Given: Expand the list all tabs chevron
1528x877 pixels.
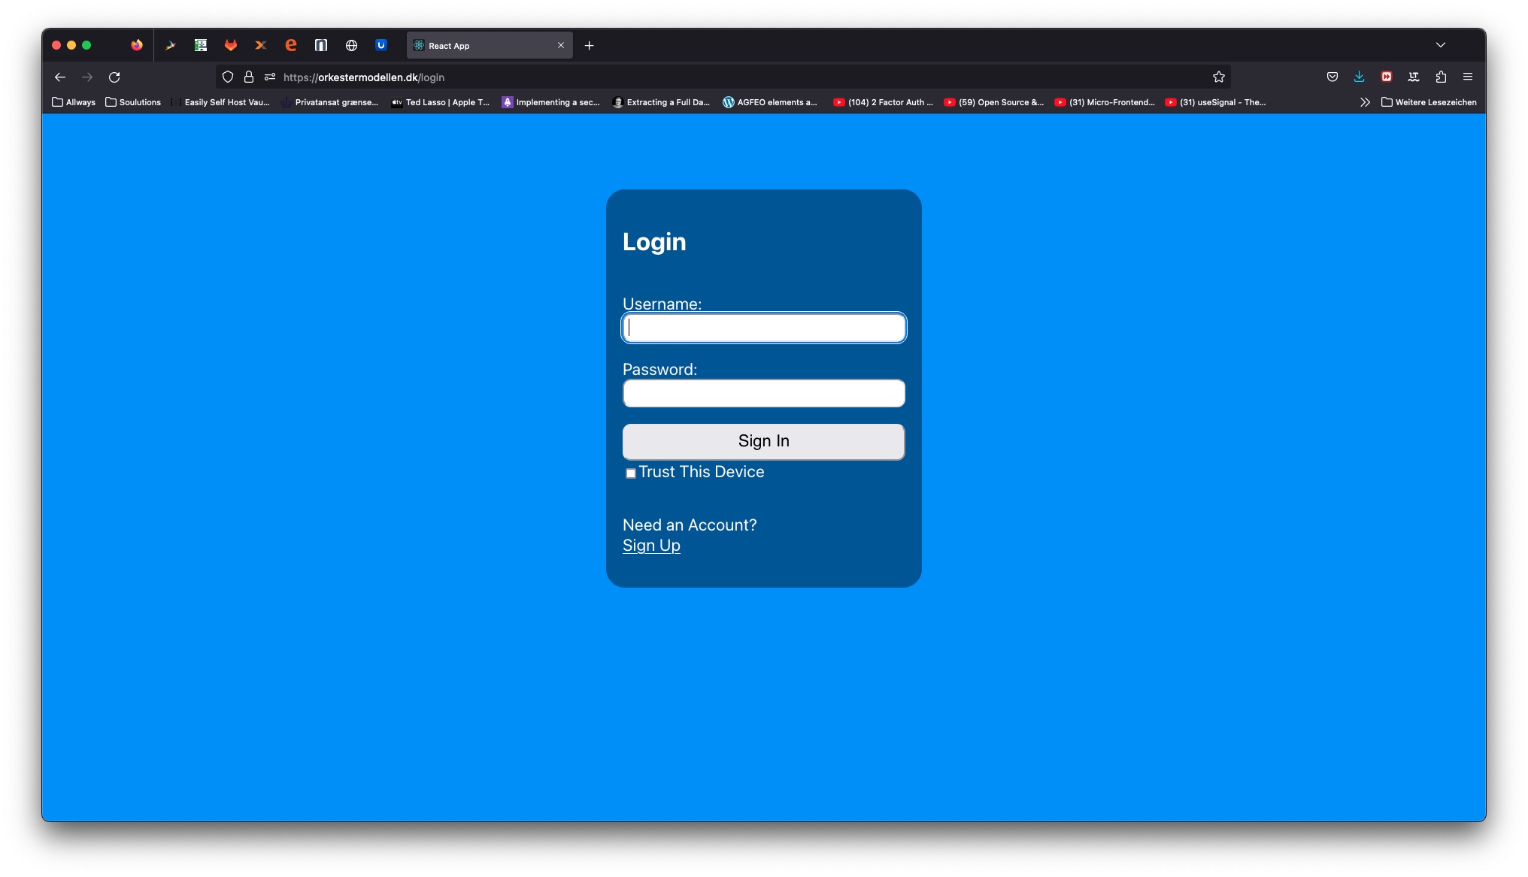Looking at the screenshot, I should tap(1440, 45).
